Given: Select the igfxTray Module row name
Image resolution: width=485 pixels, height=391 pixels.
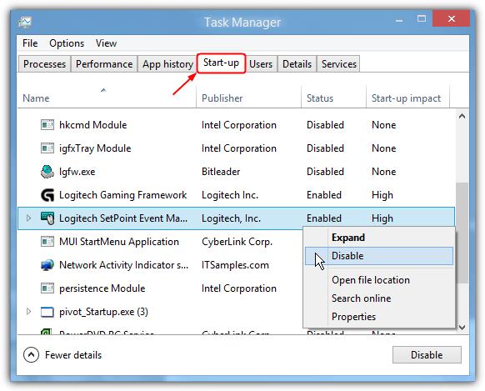Looking at the screenshot, I should click(95, 148).
